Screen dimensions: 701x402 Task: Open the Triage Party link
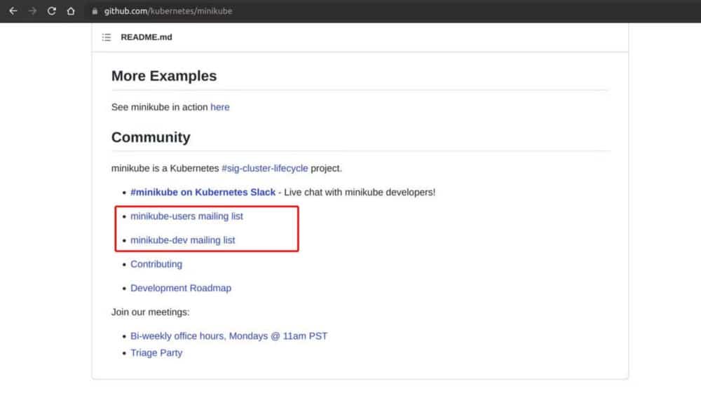[x=156, y=353]
